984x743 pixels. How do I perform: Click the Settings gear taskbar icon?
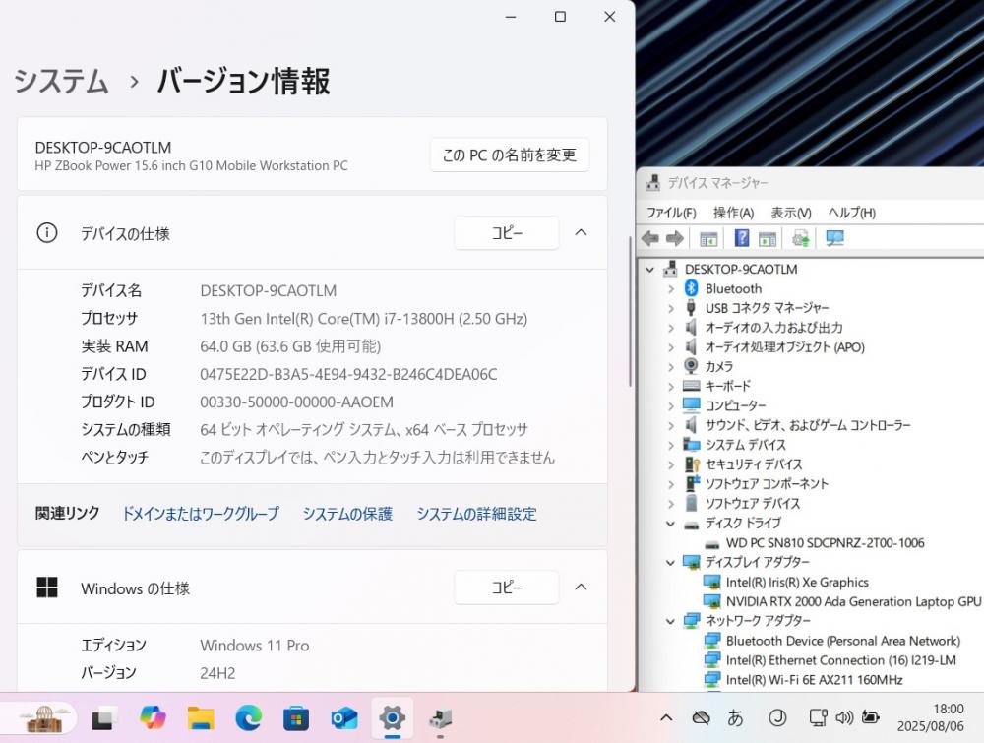pyautogui.click(x=393, y=717)
